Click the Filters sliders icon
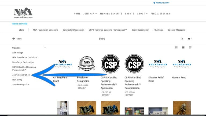This screenshot has width=206, height=116. [x=13, y=39]
